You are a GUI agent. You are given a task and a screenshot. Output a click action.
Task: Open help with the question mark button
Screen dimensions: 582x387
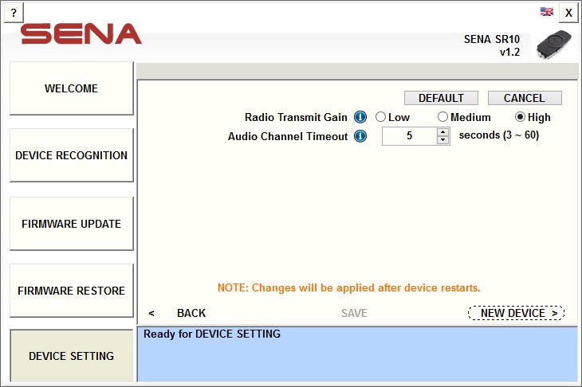pyautogui.click(x=14, y=13)
